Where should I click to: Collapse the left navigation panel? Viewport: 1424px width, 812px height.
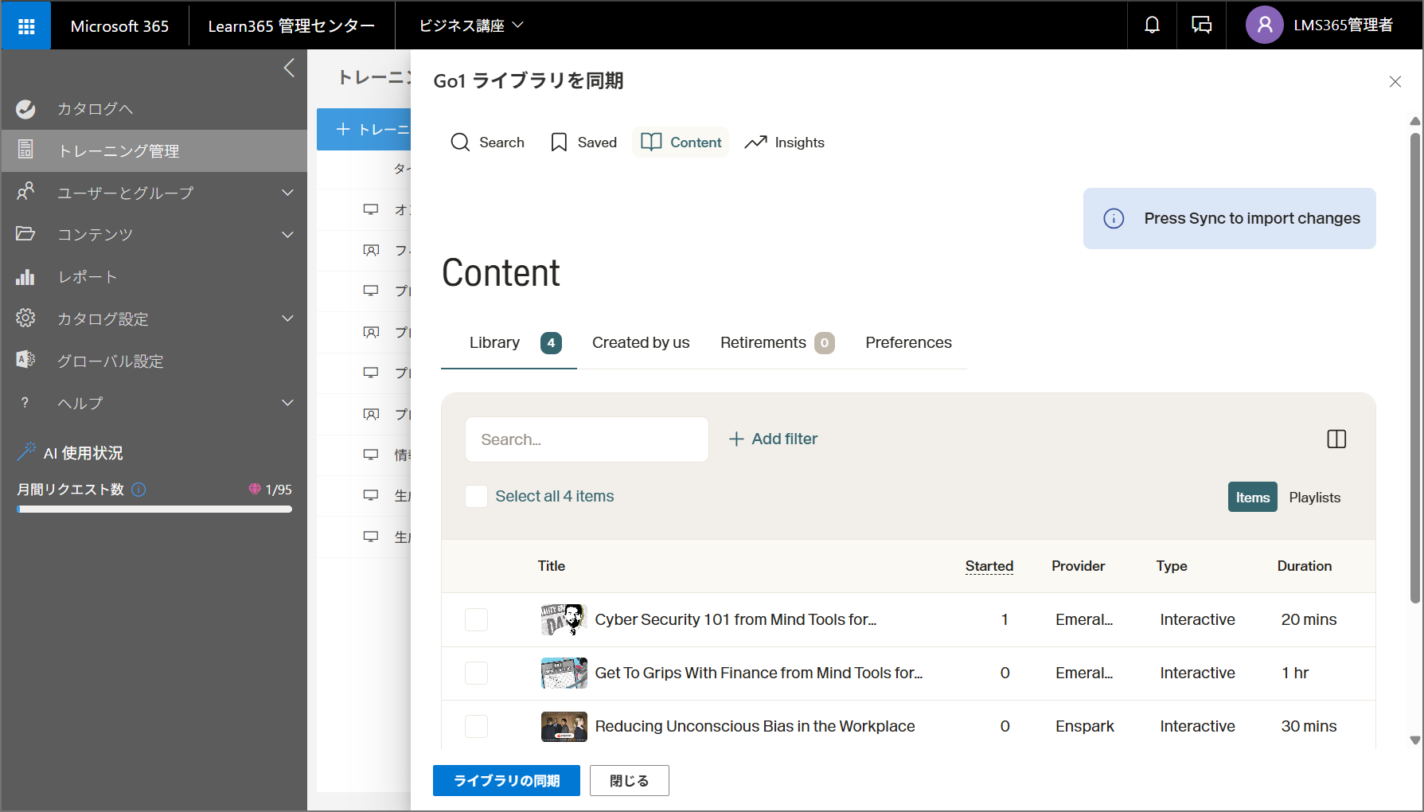coord(289,68)
